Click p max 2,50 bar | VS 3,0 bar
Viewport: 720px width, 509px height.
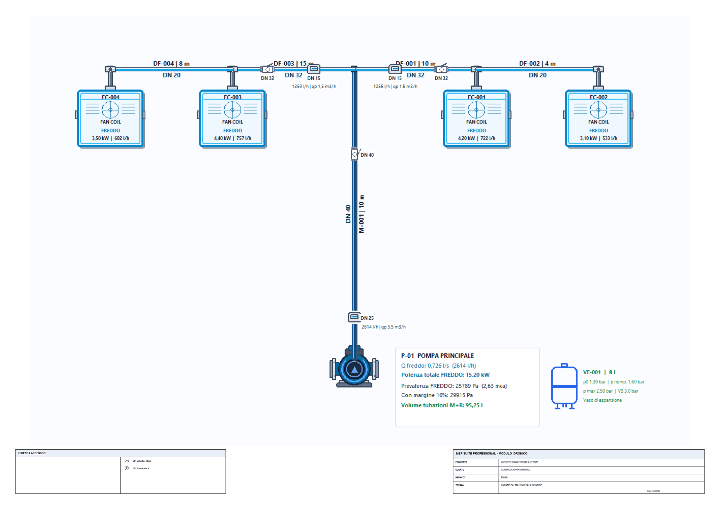611,391
